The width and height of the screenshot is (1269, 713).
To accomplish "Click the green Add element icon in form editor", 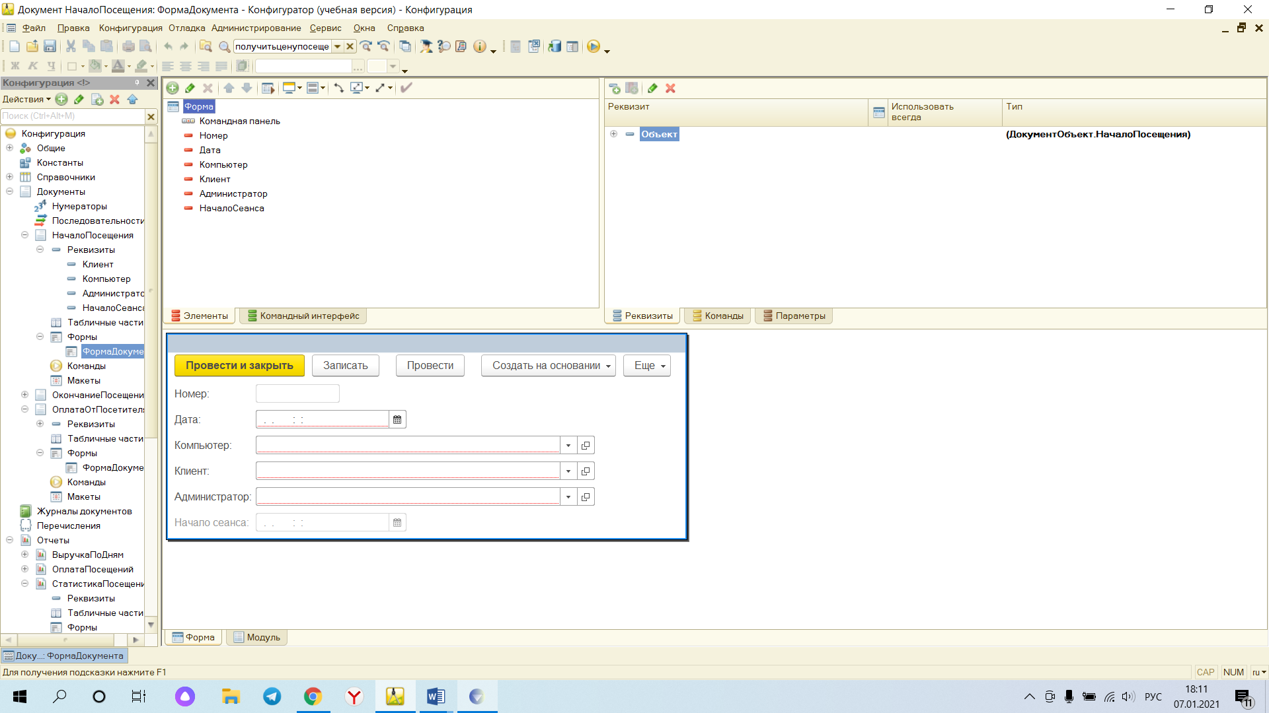I will (173, 88).
